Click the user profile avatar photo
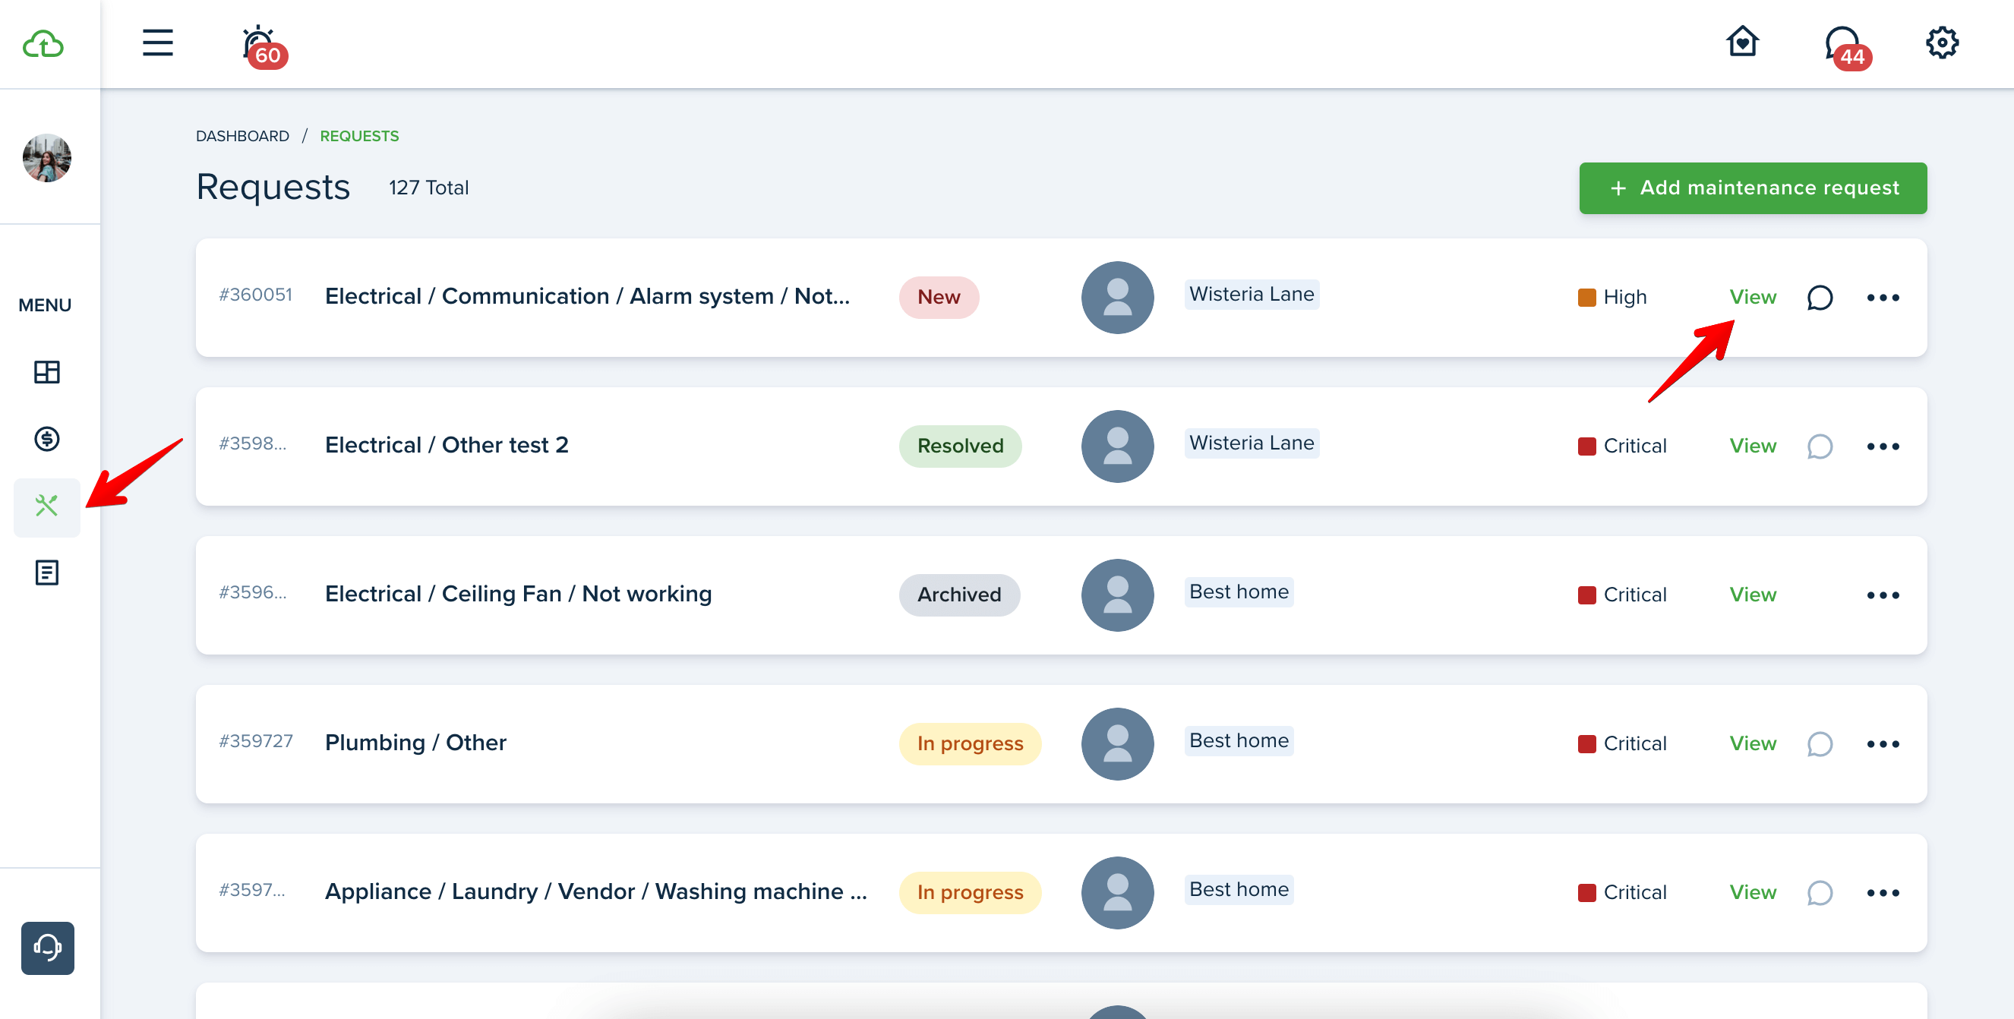 tap(47, 158)
